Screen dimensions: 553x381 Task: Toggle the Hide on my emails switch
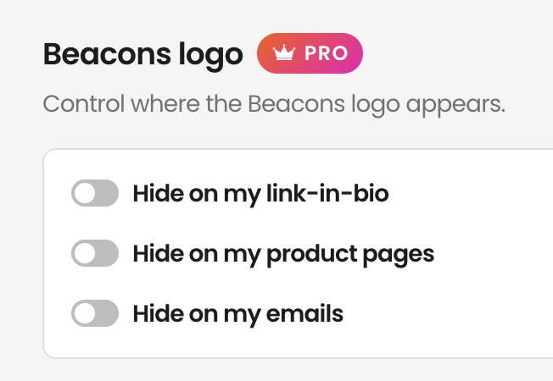pos(95,313)
